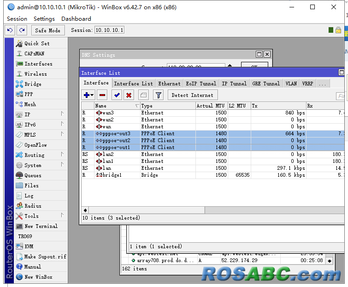Open the Manual sidebar item
This screenshot has height=287, width=348.
tap(41, 267)
